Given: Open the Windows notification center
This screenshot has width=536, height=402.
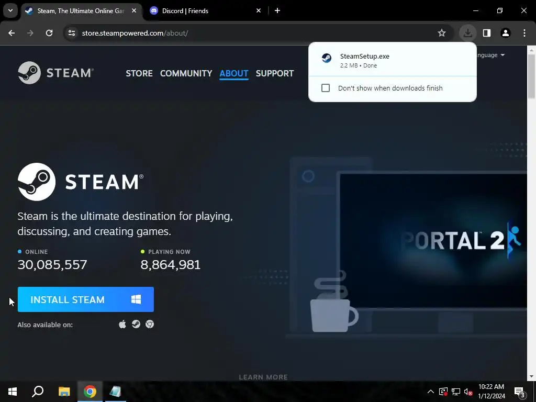Looking at the screenshot, I should (520, 392).
